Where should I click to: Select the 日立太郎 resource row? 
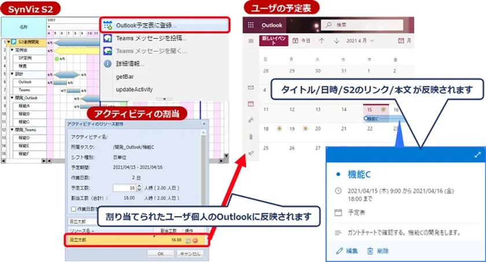tap(137, 240)
